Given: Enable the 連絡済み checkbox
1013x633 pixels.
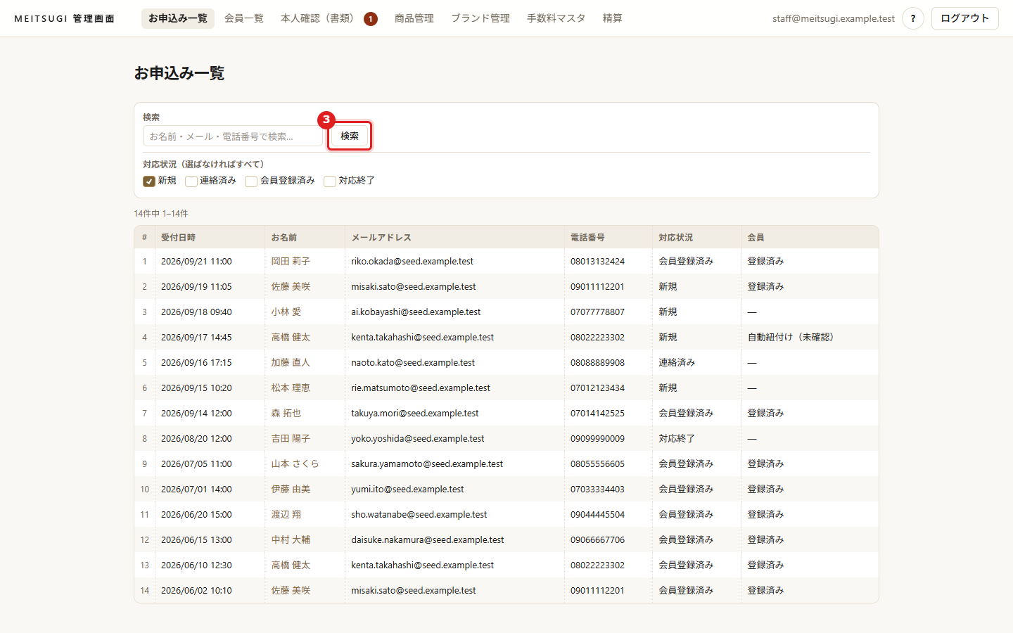Looking at the screenshot, I should coord(191,181).
